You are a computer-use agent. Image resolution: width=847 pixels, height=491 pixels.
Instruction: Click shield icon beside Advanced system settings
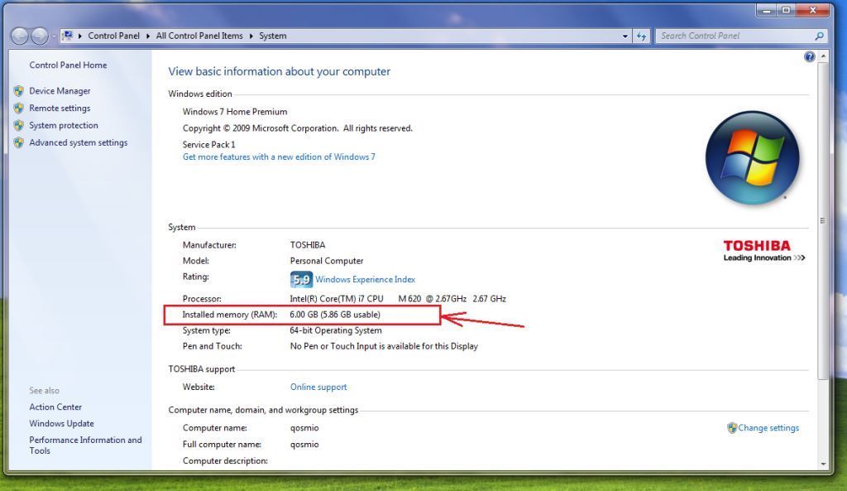tap(19, 142)
